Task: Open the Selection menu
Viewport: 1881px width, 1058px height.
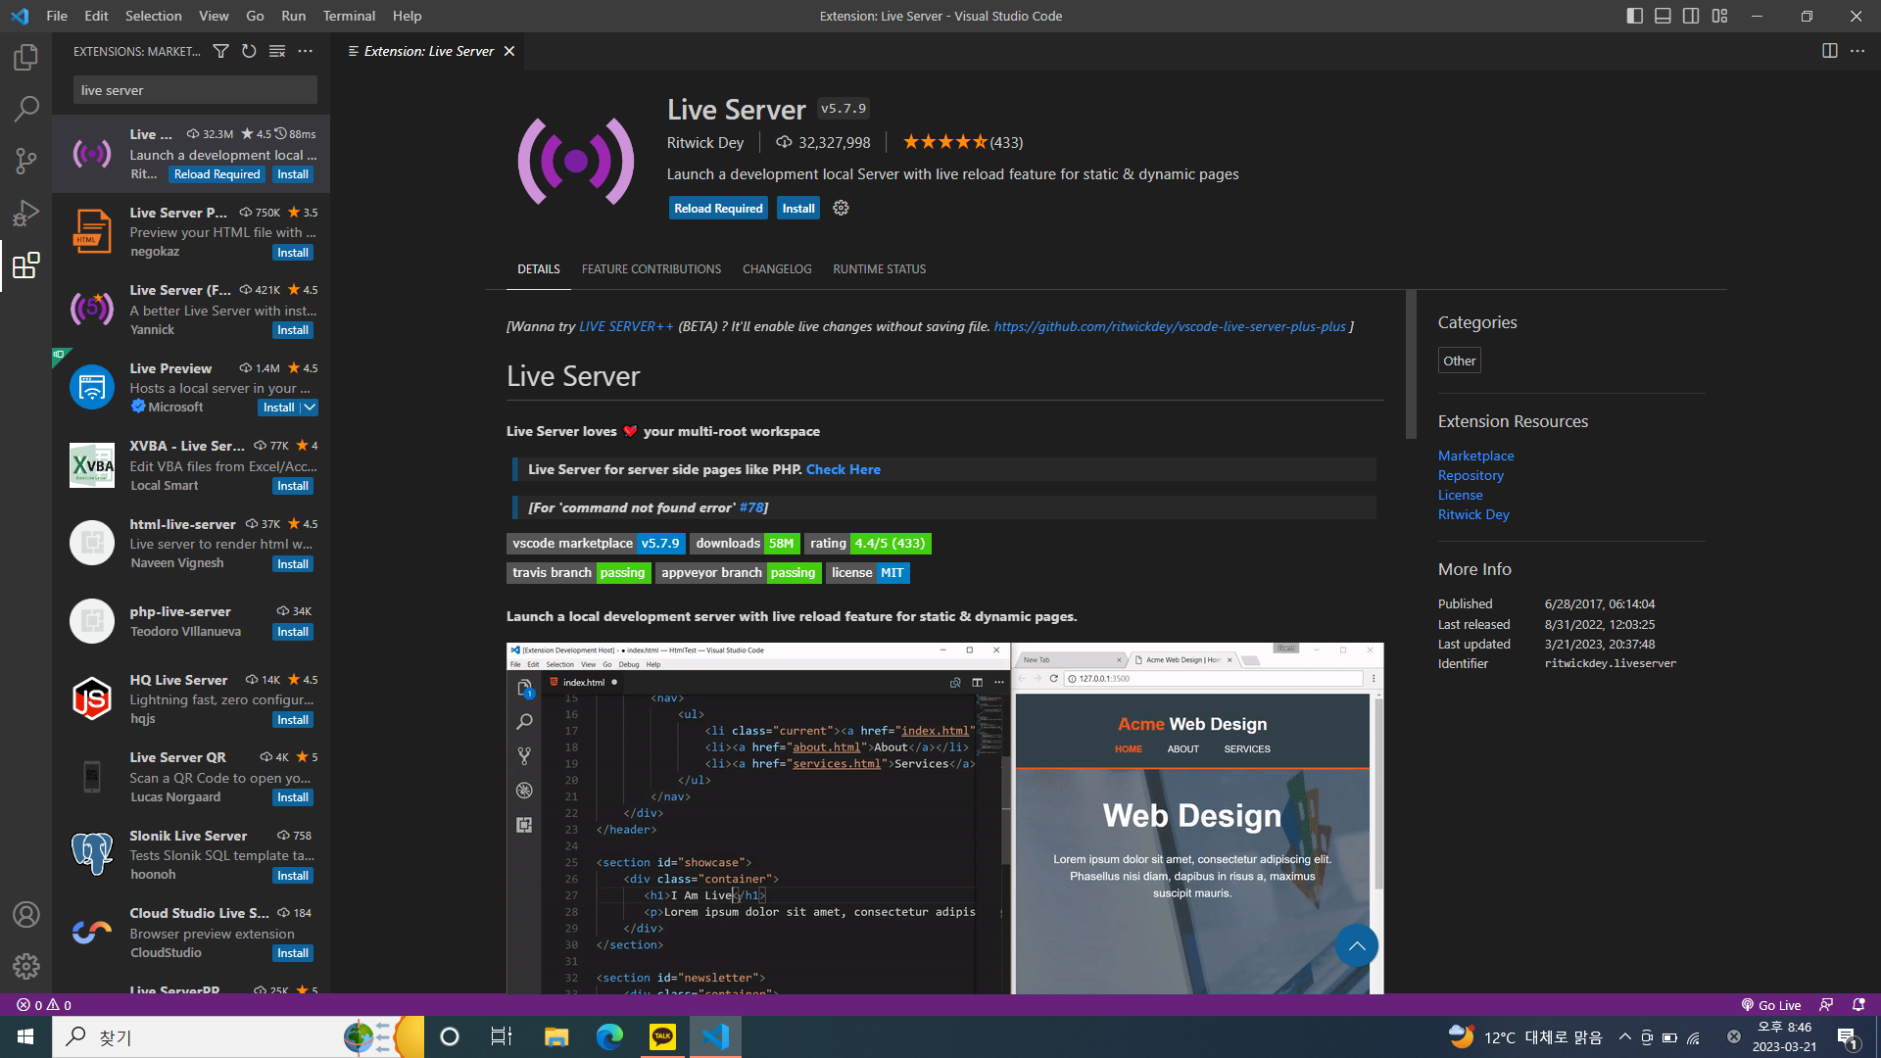Action: [x=153, y=16]
